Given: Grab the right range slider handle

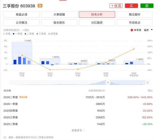Looking at the screenshot, I should click(148, 82).
